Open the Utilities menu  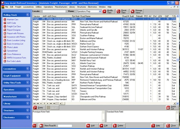38,7
